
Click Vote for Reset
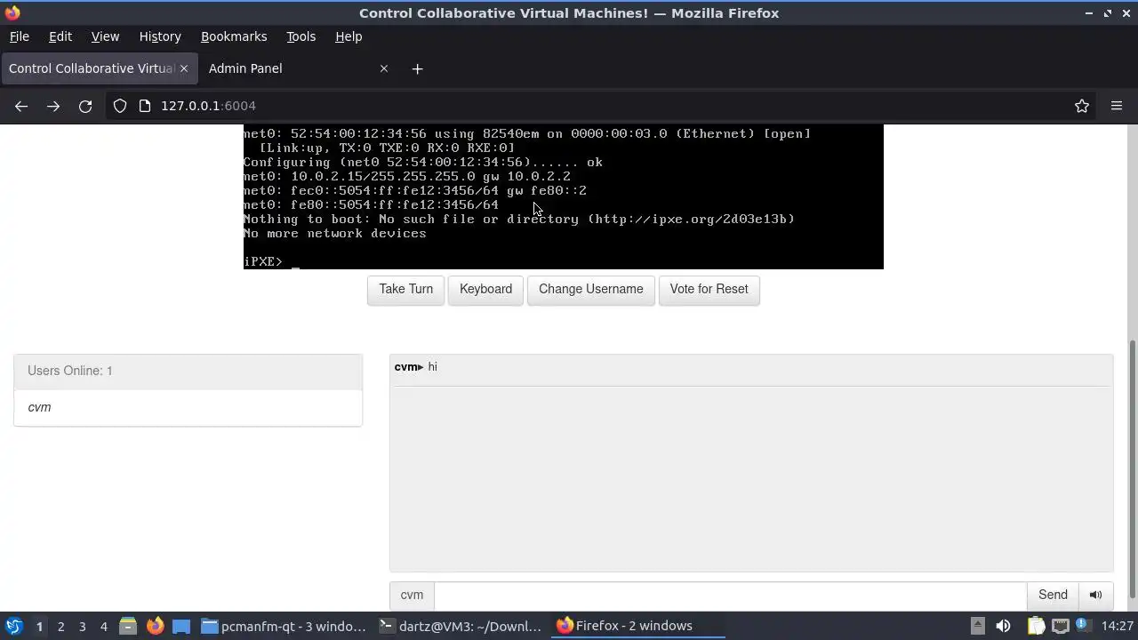coord(709,290)
